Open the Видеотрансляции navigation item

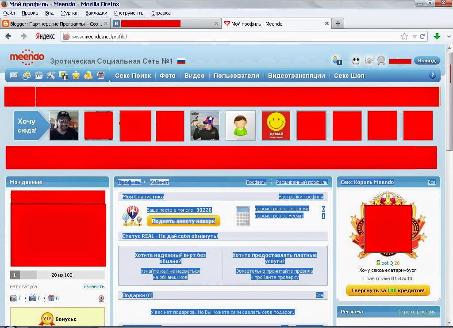296,76
